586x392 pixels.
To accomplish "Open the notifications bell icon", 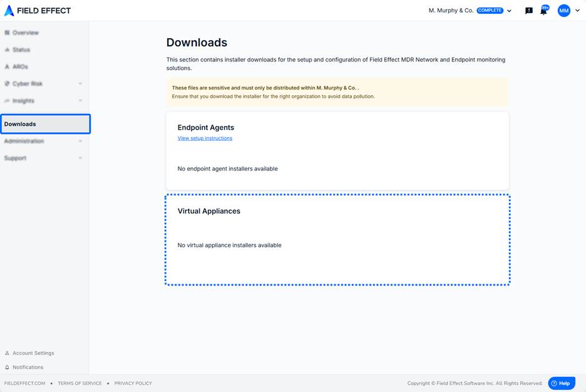I will (x=544, y=11).
